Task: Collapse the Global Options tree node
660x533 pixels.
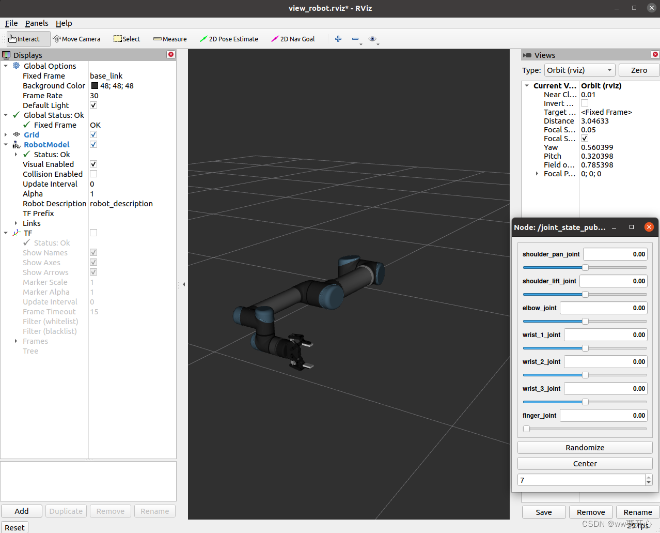Action: pos(6,66)
